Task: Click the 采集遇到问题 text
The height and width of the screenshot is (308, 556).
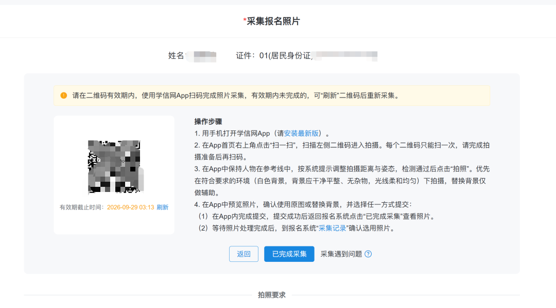Action: (341, 254)
